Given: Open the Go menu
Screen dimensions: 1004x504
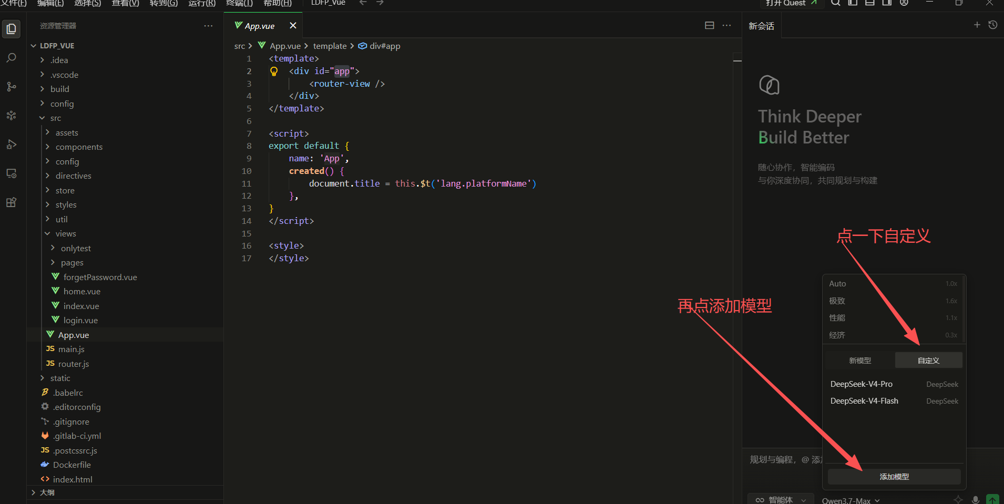Looking at the screenshot, I should 163,3.
